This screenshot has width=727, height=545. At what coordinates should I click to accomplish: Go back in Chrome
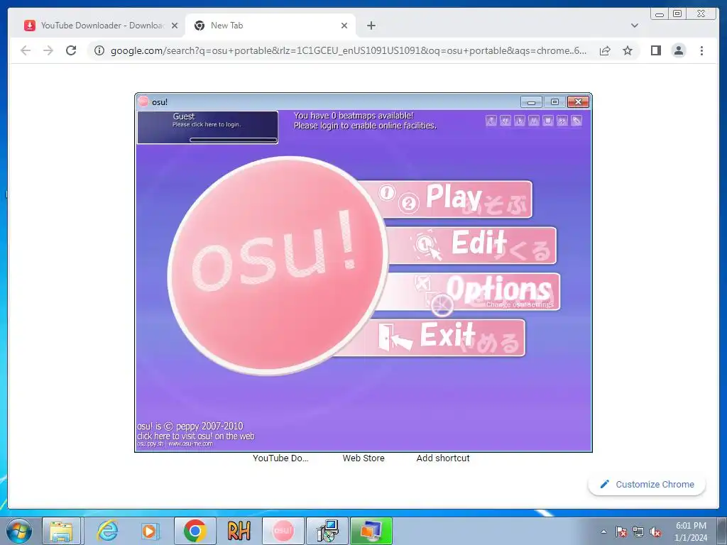(26, 50)
